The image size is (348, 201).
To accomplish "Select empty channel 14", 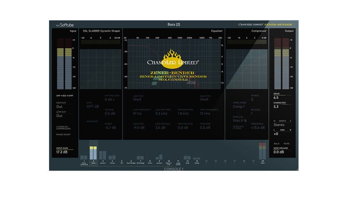I will 206,162.
